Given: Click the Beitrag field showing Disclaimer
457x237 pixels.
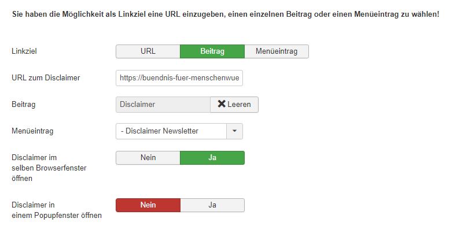Looking at the screenshot, I should click(x=163, y=105).
